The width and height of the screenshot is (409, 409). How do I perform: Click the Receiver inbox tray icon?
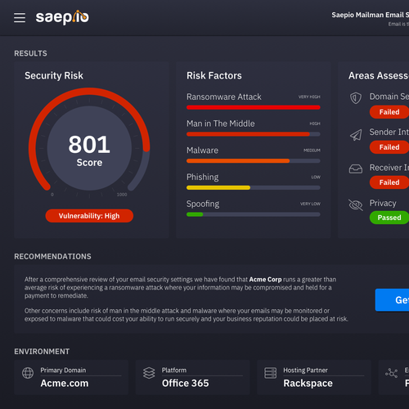coord(356,169)
